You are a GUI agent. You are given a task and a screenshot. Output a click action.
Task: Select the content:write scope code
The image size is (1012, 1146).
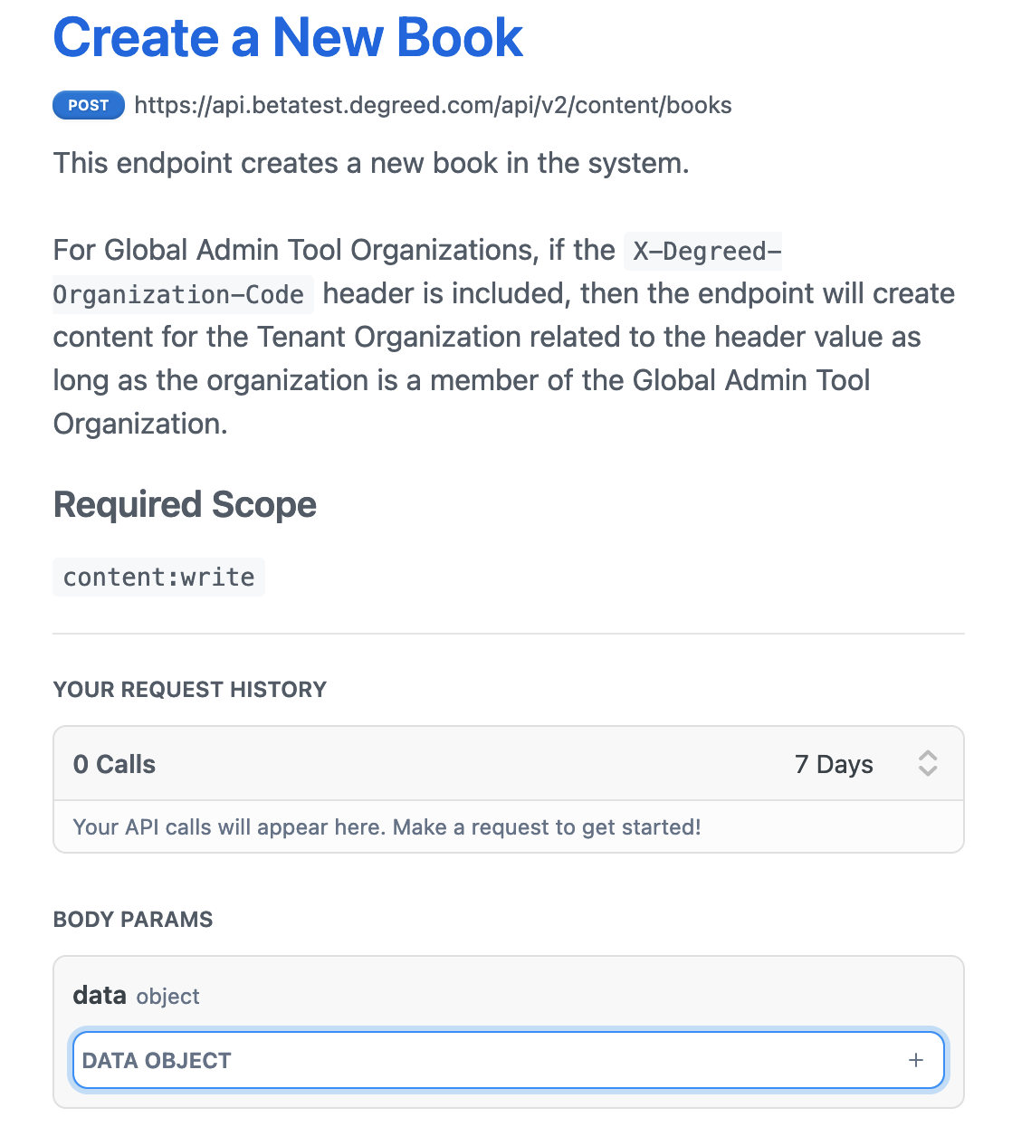158,578
